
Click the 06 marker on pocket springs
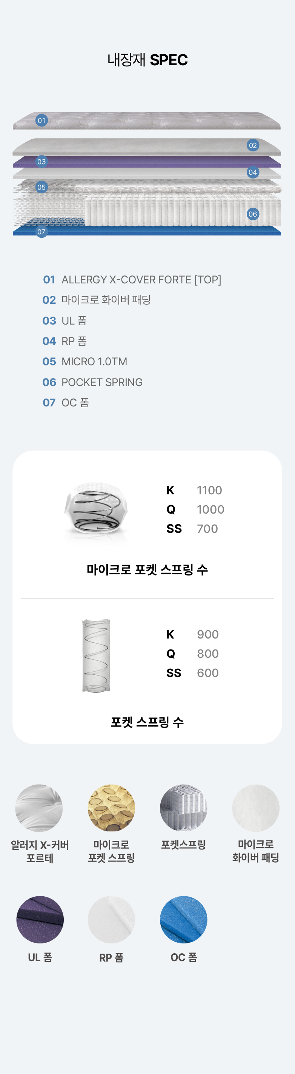click(252, 214)
